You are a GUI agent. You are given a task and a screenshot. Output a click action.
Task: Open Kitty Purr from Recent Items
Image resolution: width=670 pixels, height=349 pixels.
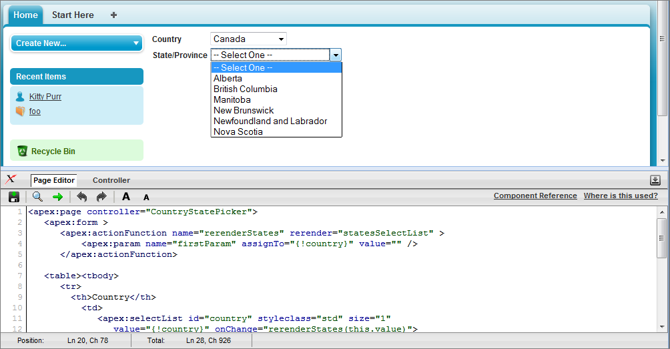click(45, 97)
